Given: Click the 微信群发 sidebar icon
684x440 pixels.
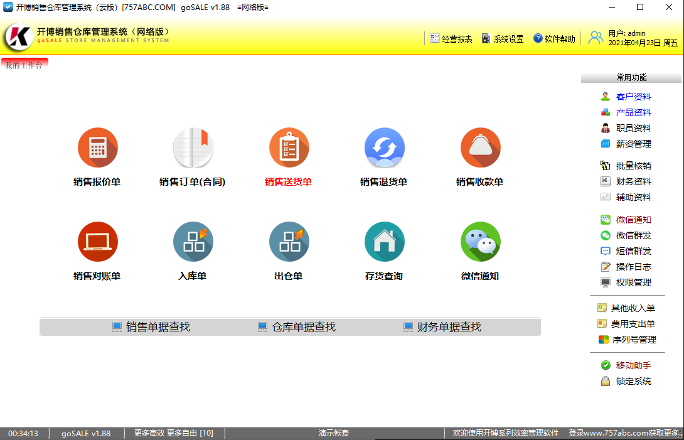Looking at the screenshot, I should (605, 235).
